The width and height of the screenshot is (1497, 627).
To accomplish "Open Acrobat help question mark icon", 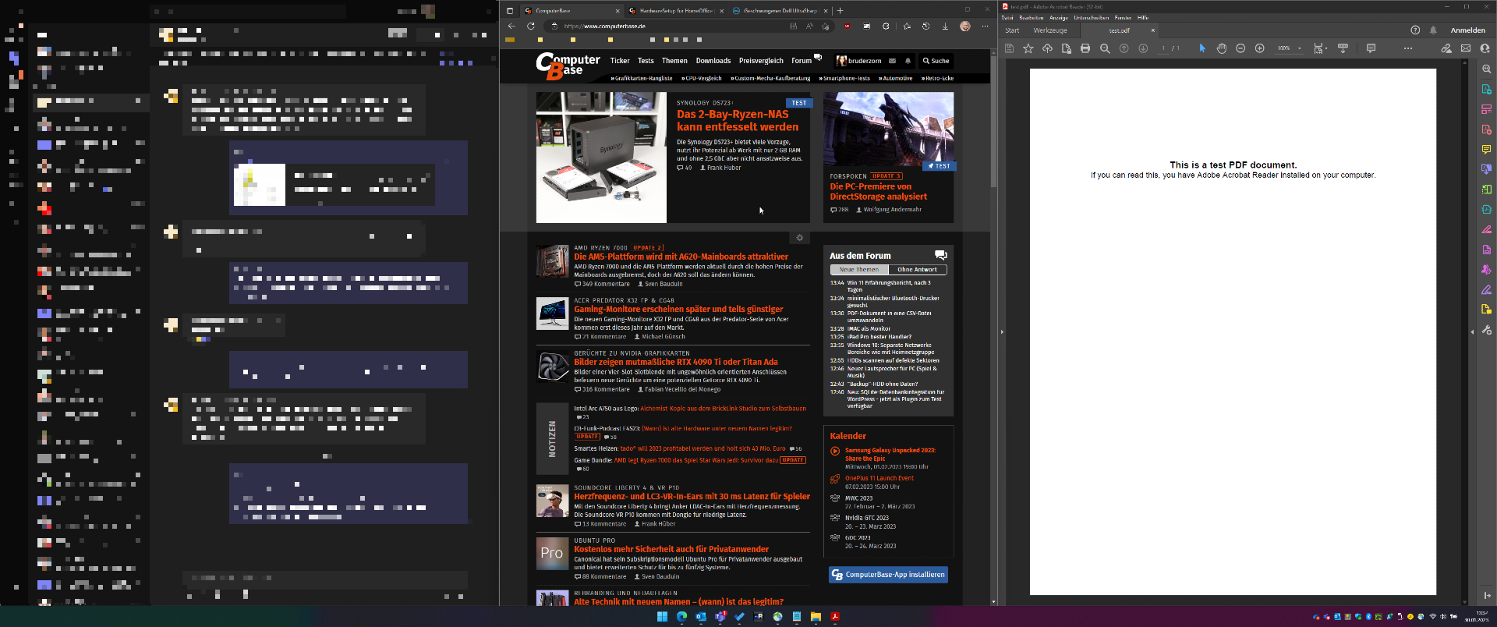I will [x=1415, y=30].
